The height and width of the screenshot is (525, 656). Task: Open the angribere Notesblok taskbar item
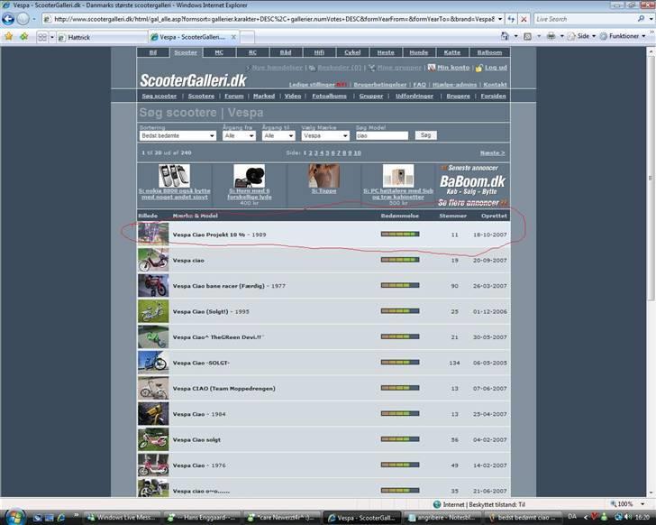442,518
